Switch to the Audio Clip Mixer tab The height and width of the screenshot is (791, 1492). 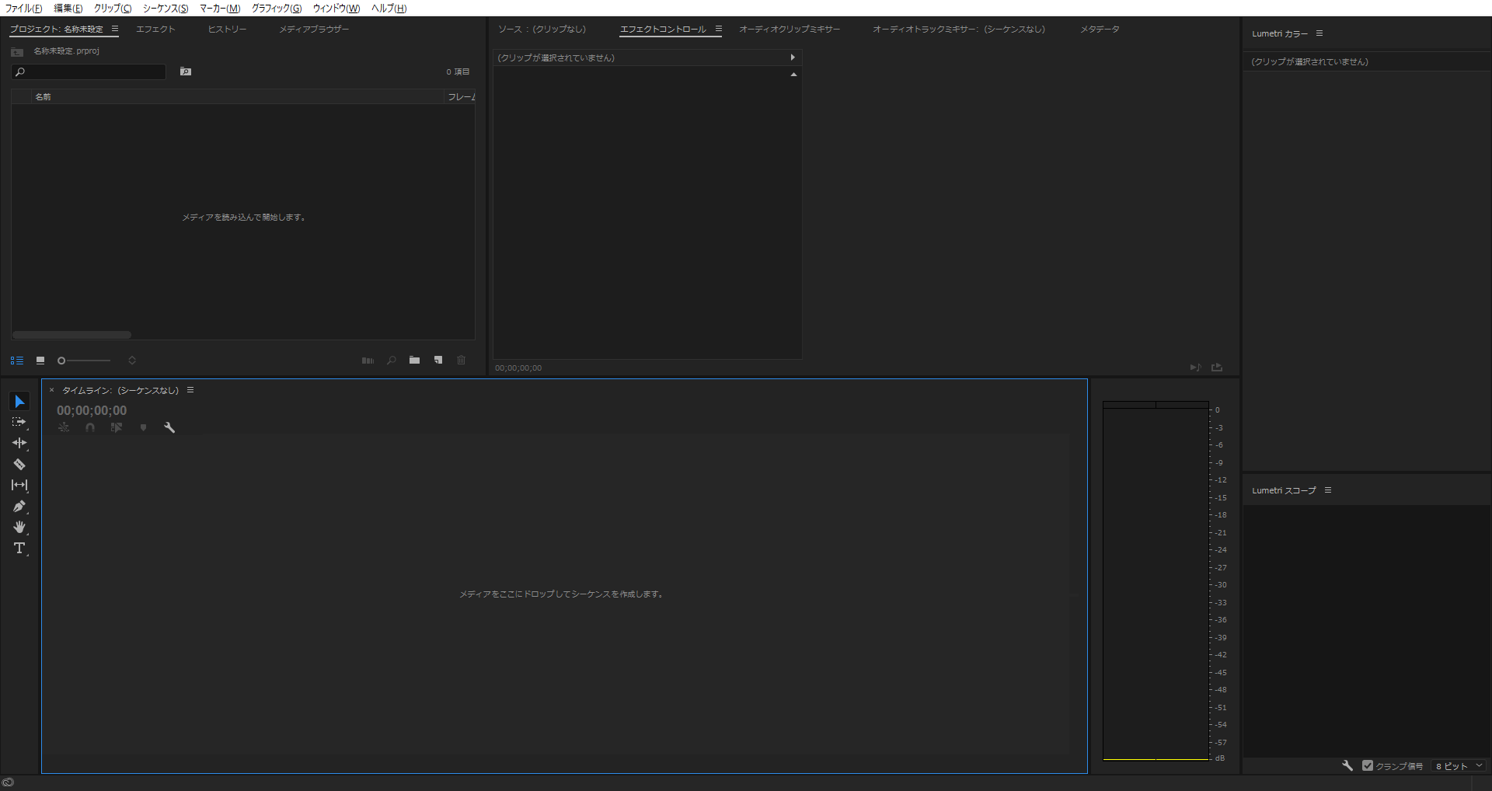click(790, 29)
